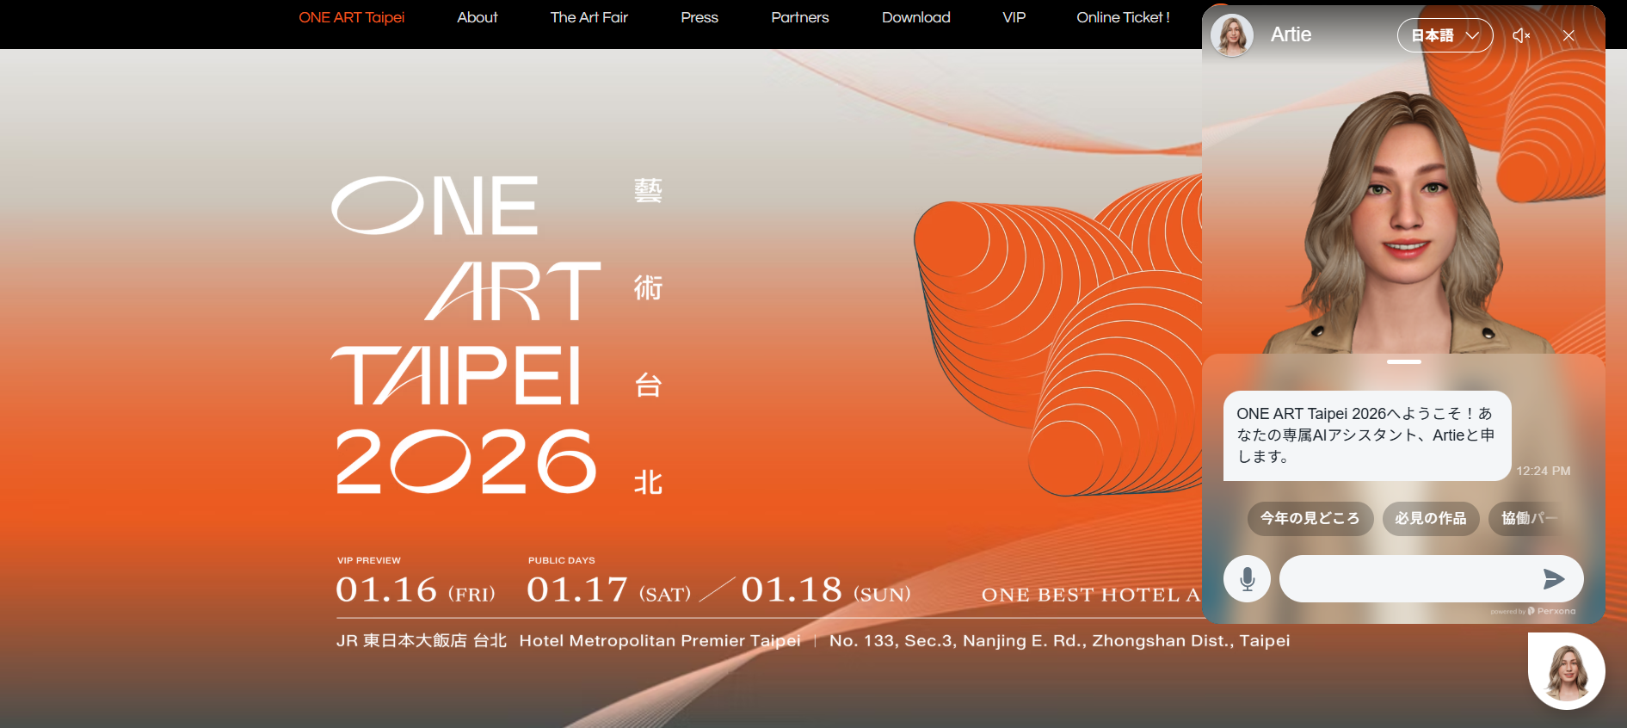Click the Nanjing E. Rd. address text
Image resolution: width=1627 pixels, height=728 pixels.
[1060, 640]
